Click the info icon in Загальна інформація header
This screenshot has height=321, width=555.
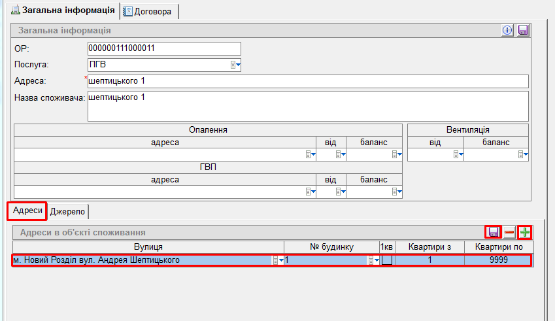click(x=507, y=30)
